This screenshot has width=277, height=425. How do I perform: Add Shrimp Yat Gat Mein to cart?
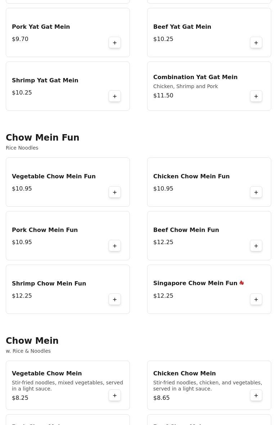115,96
